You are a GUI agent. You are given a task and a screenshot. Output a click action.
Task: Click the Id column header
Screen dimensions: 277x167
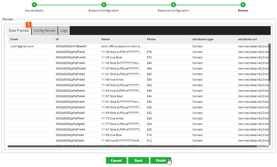pyautogui.click(x=76, y=39)
